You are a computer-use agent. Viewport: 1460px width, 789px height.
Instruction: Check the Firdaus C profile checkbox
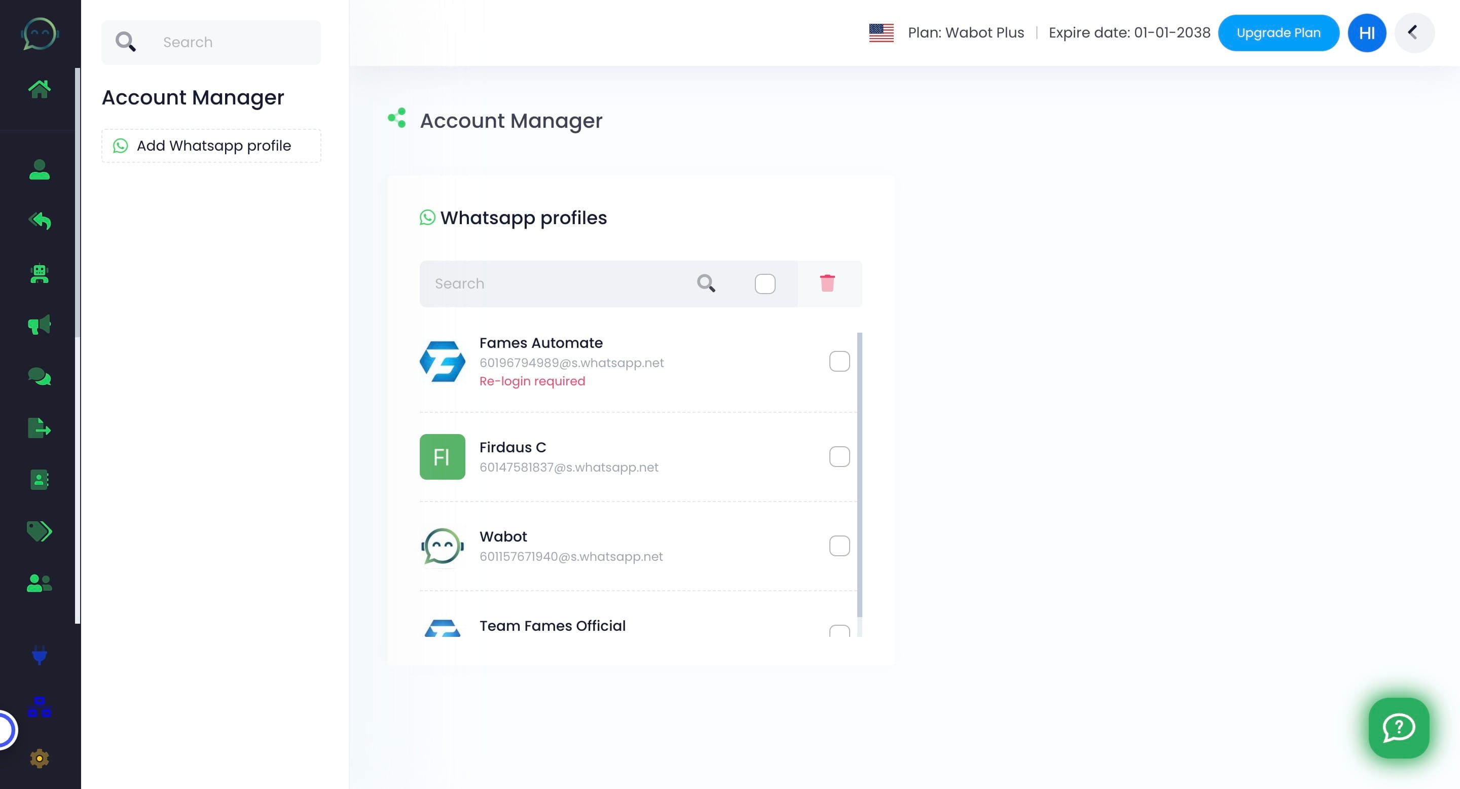[x=839, y=456]
